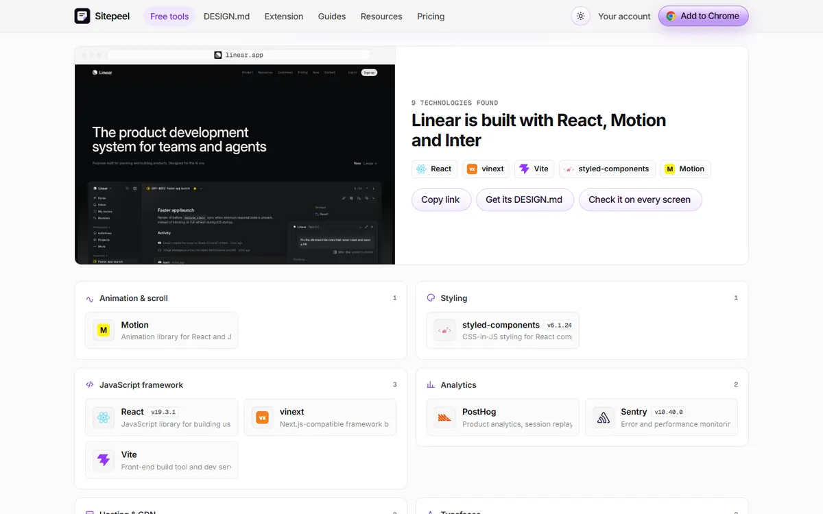Click the Copy link button

tap(440, 199)
